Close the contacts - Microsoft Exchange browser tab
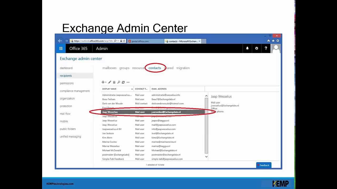337x189 pixels. (x=200, y=41)
